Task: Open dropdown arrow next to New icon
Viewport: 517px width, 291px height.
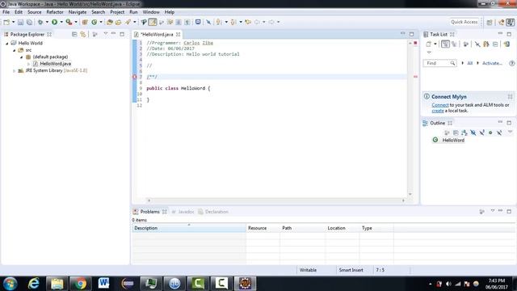Action: (14, 22)
